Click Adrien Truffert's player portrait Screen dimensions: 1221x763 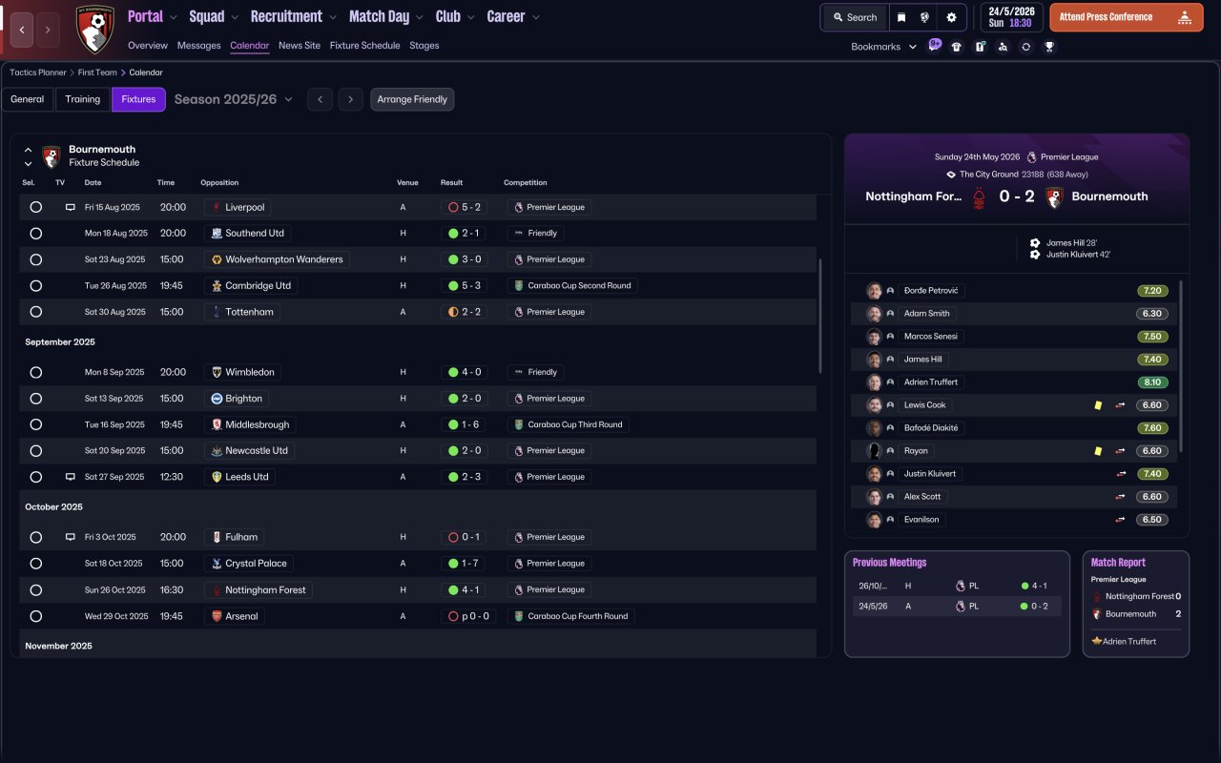[x=874, y=382]
